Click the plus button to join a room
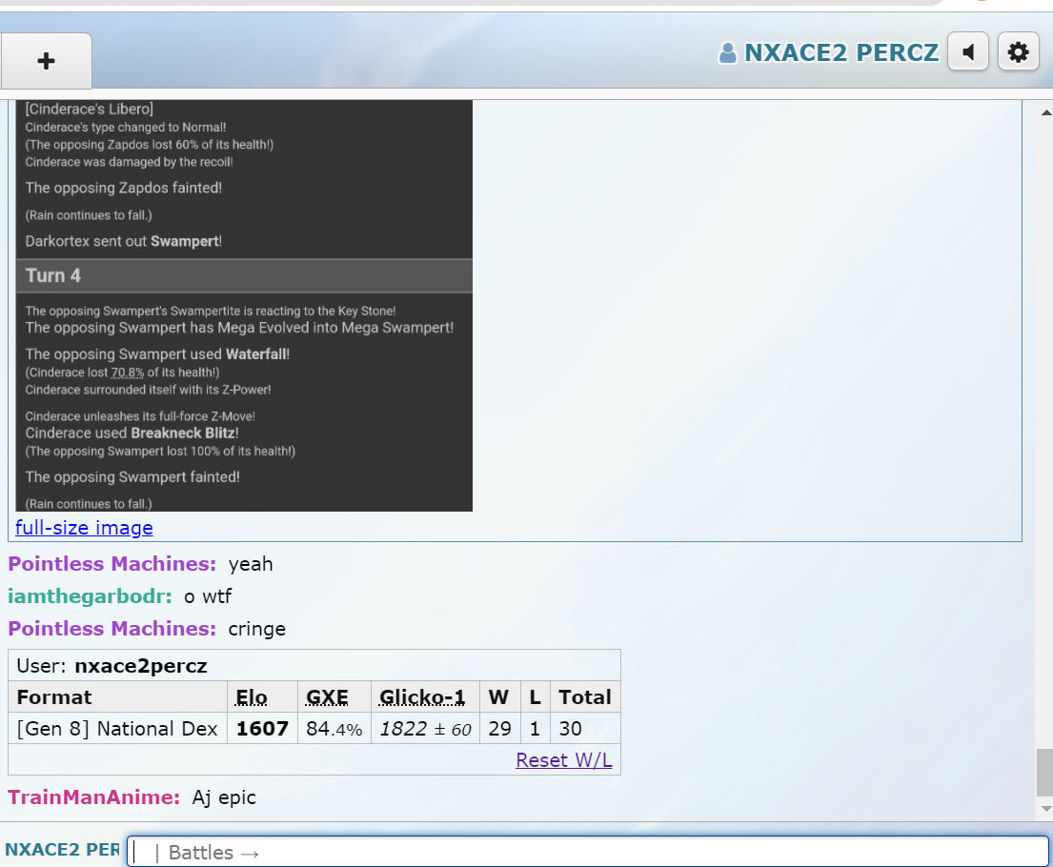 [46, 62]
